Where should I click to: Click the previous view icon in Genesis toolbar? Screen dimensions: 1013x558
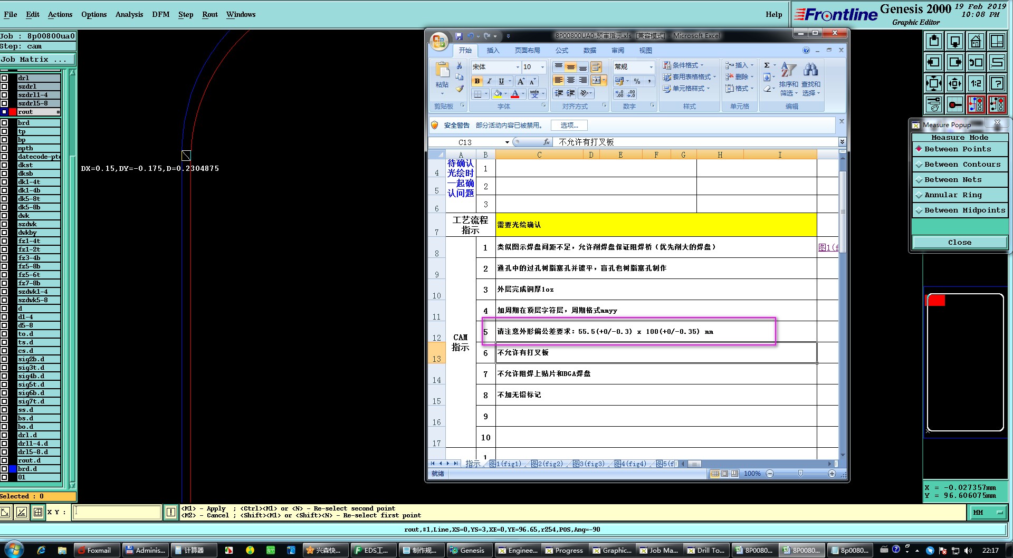coord(976,62)
